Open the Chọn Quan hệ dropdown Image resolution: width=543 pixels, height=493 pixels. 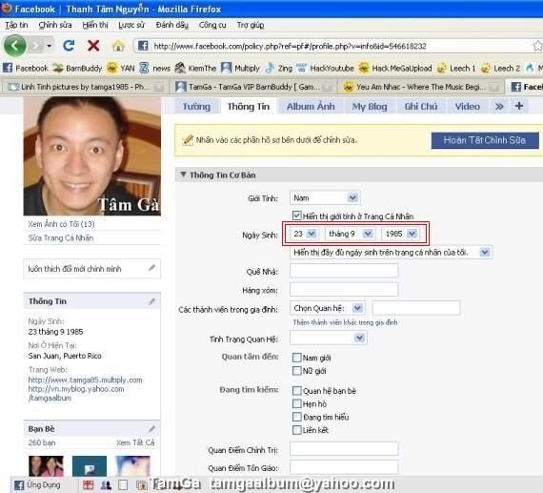pyautogui.click(x=328, y=308)
